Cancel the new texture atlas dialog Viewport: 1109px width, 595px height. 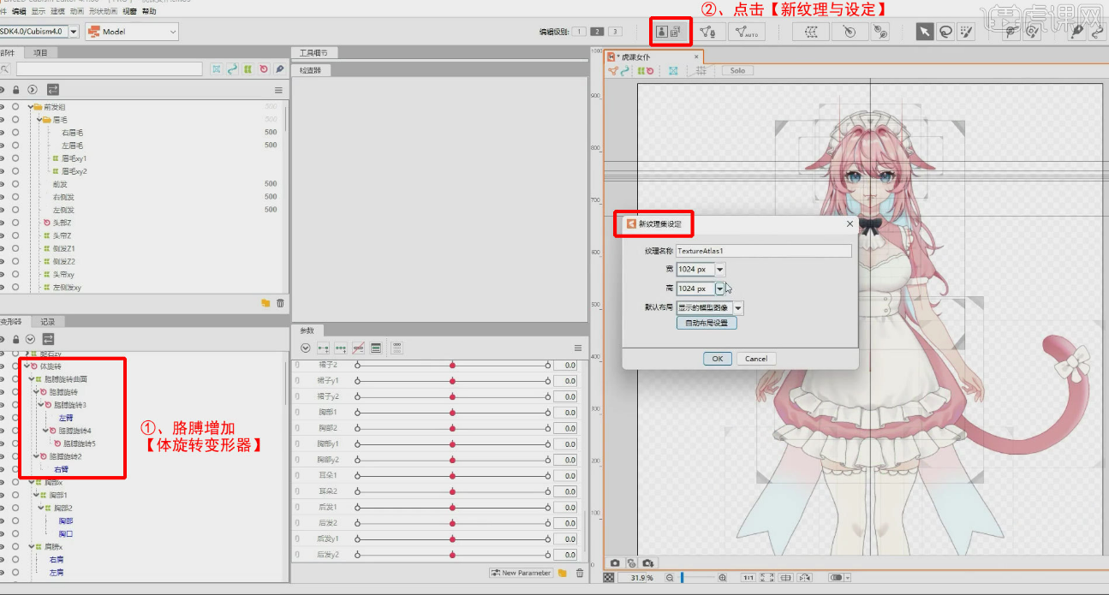(756, 359)
